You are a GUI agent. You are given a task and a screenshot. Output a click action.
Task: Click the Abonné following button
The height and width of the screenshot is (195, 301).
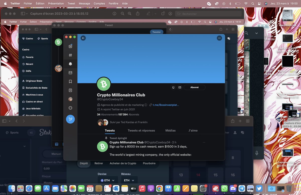[x=194, y=87]
